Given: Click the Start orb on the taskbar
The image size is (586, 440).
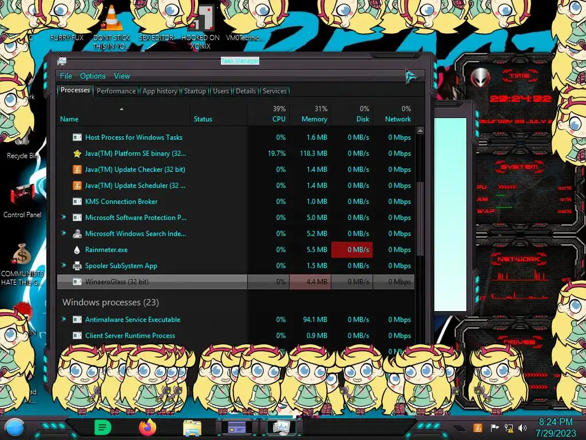Looking at the screenshot, I should tap(15, 429).
